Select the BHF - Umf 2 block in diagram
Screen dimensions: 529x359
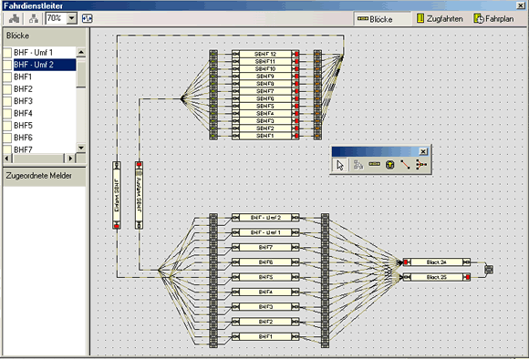[x=265, y=218]
